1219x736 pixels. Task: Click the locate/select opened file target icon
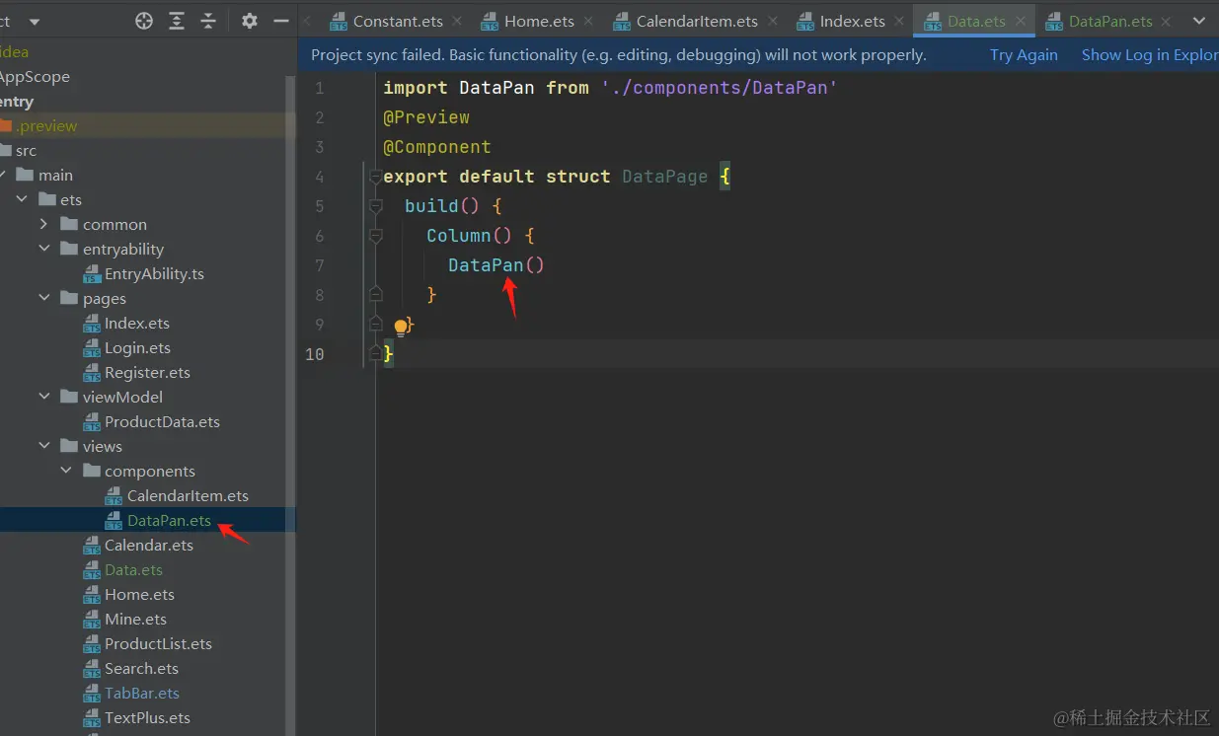[144, 21]
